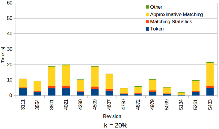Click the yellow Approximative Matching legend swatch
The image size is (219, 129).
coord(147,14)
